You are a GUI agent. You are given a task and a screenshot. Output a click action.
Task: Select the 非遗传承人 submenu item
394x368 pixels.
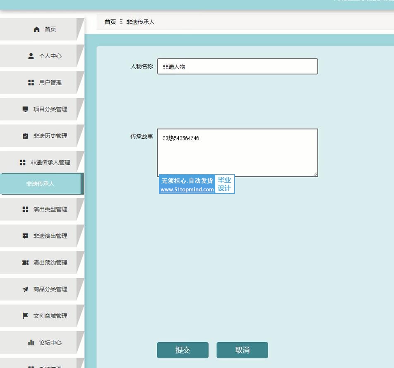click(41, 184)
